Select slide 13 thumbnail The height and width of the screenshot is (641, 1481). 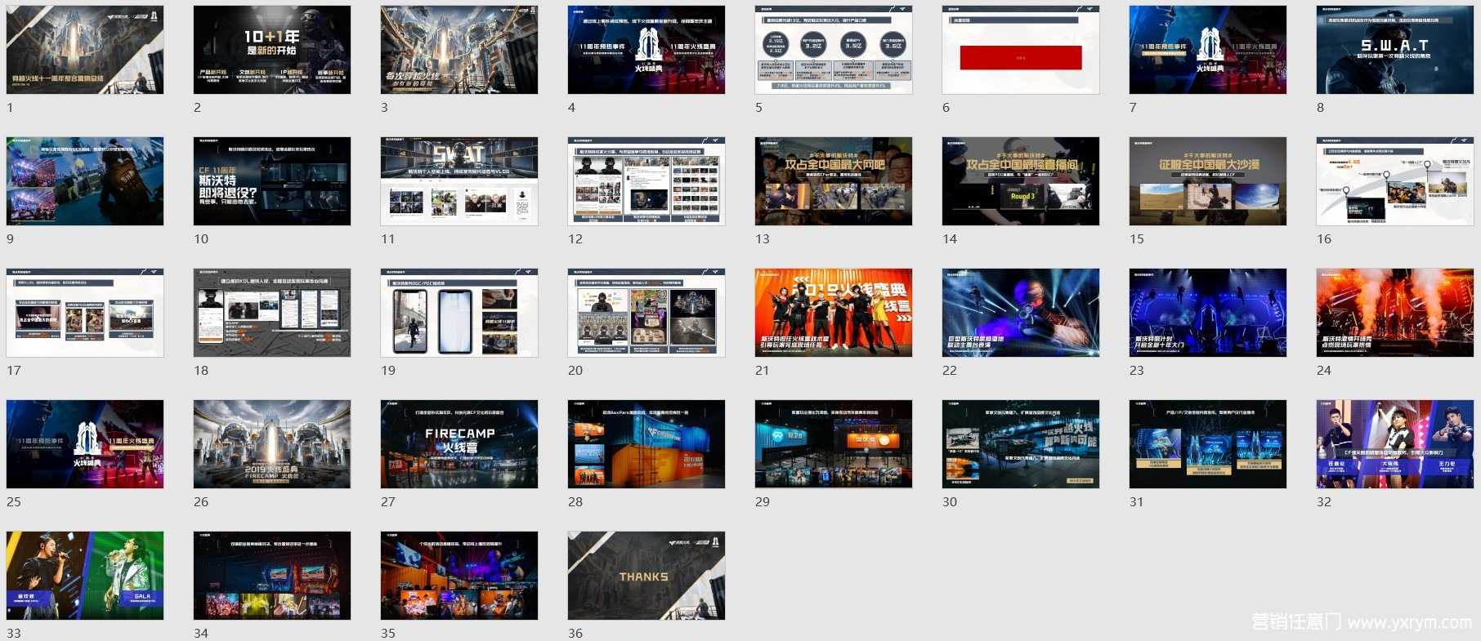coord(834,181)
